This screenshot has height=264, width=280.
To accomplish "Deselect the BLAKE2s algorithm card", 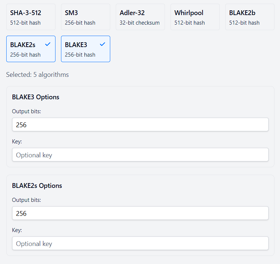I will (x=31, y=49).
